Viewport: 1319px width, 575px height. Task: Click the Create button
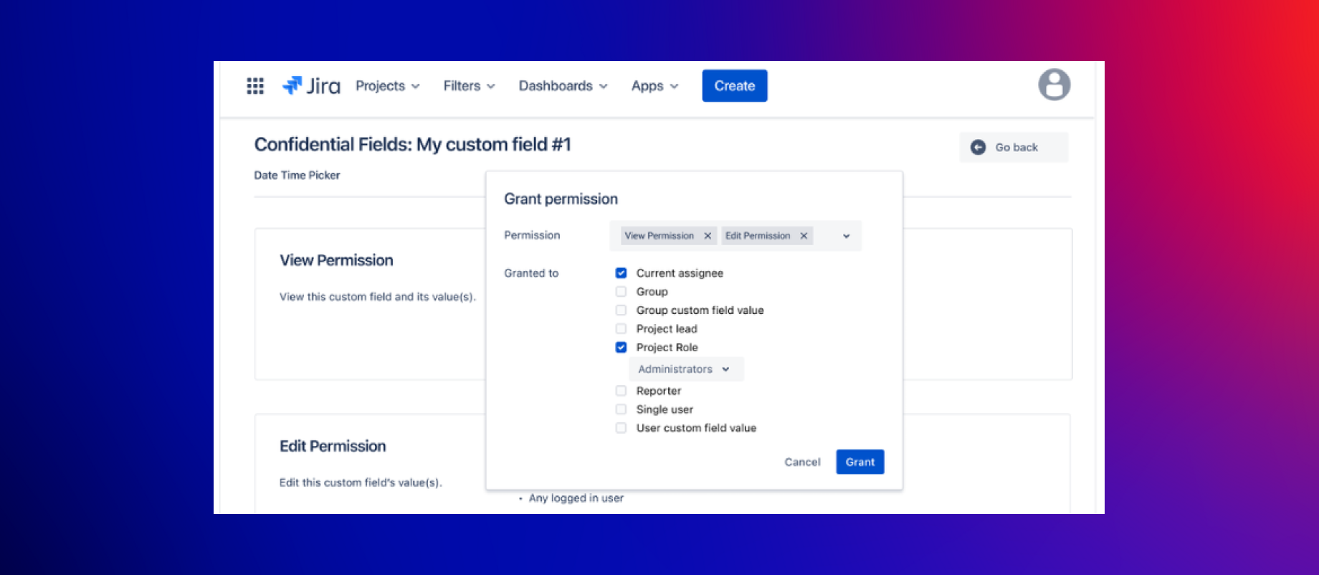(735, 86)
